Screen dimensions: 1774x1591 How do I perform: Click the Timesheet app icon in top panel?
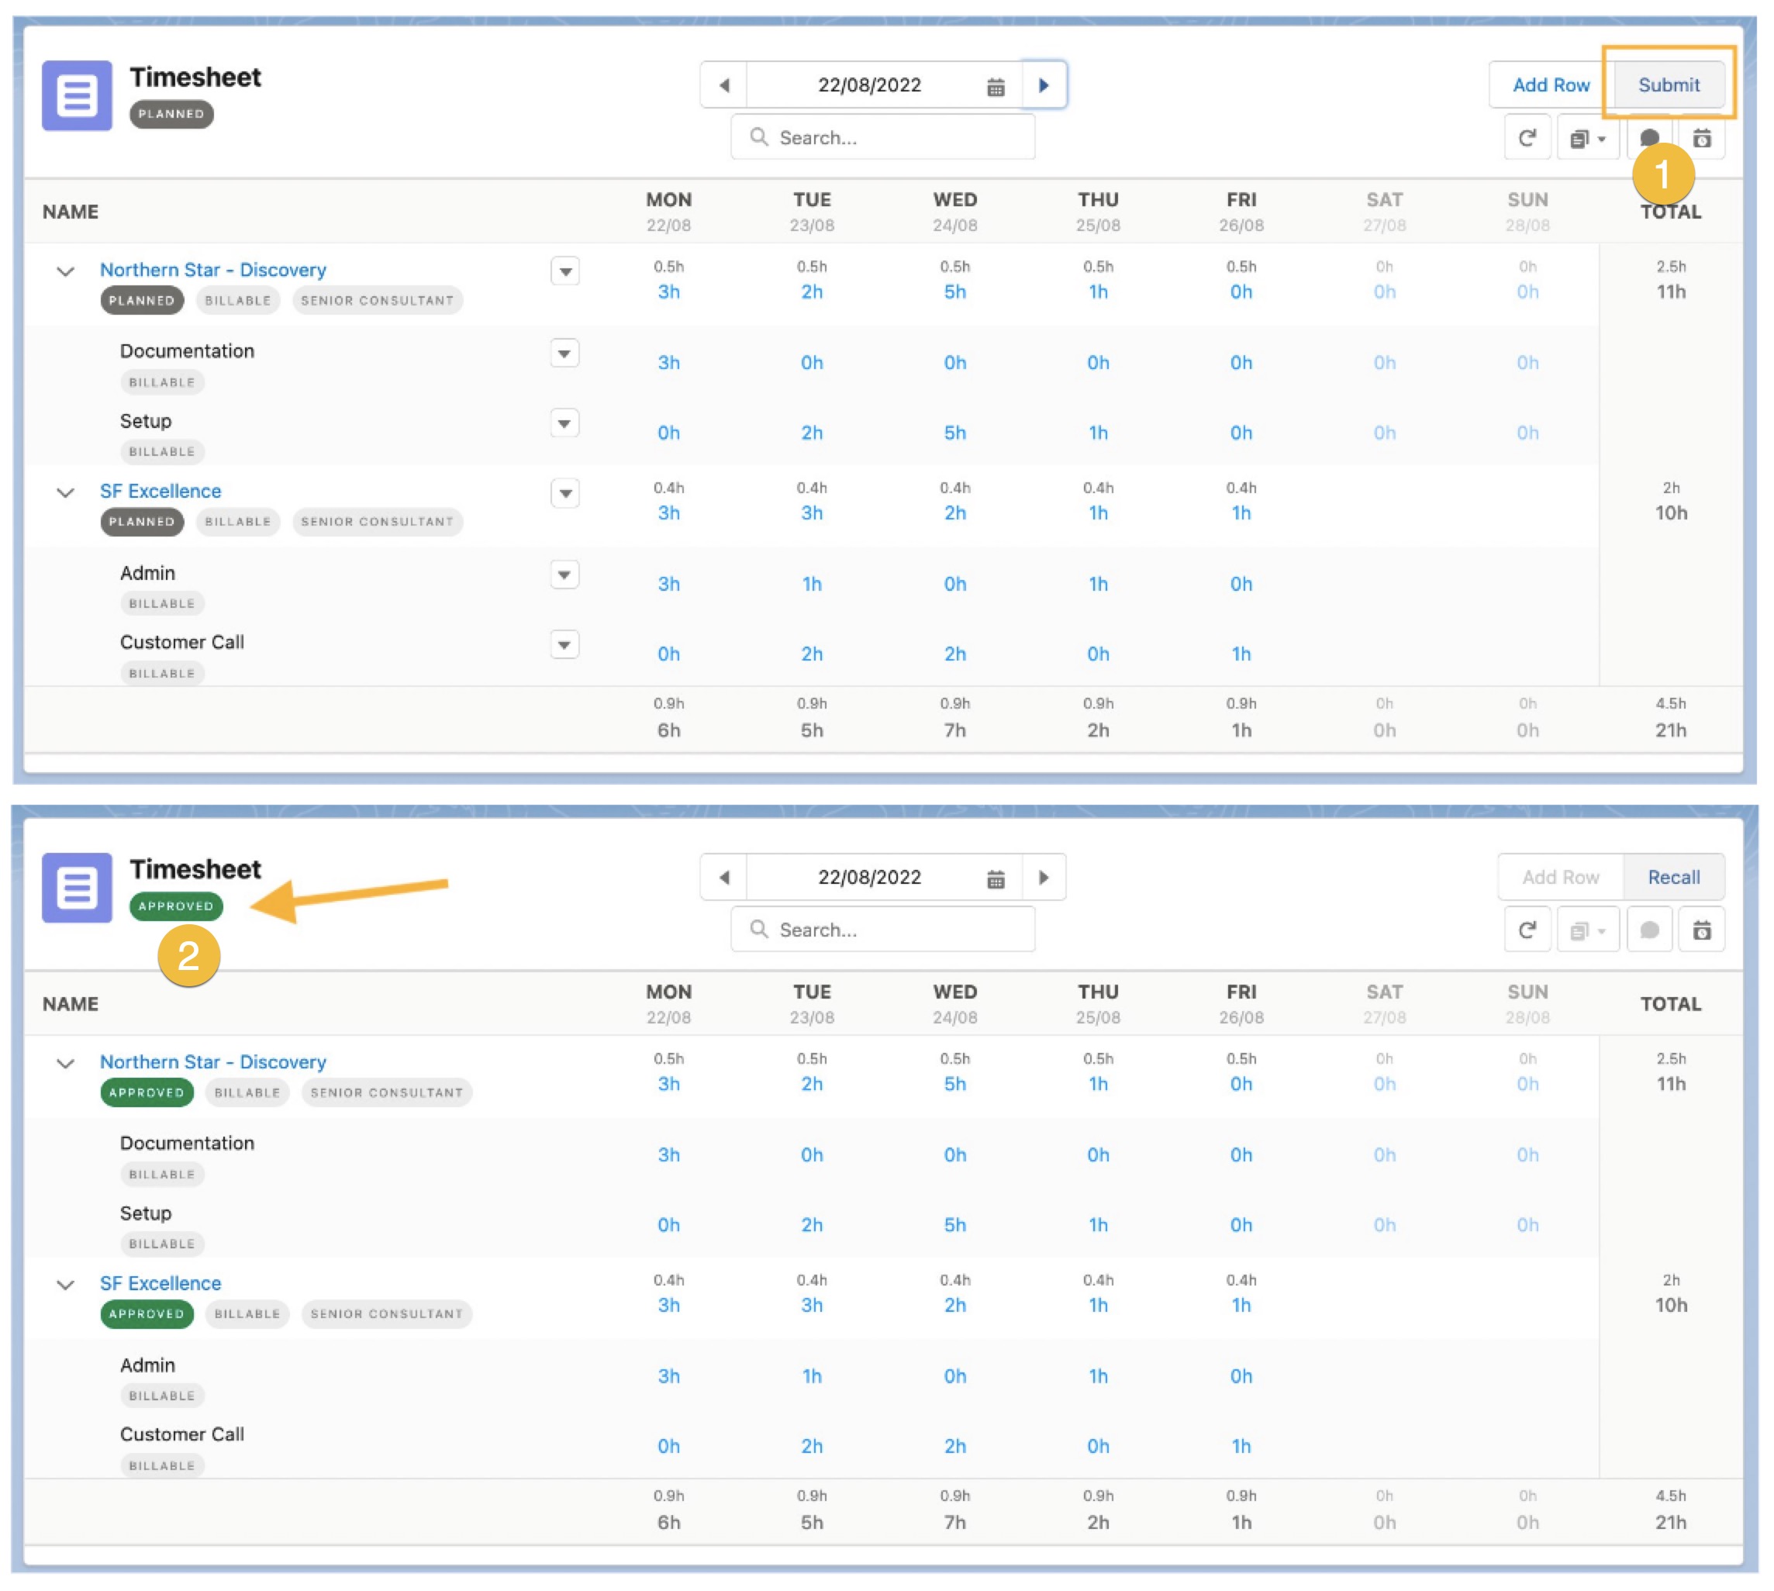pyautogui.click(x=77, y=95)
